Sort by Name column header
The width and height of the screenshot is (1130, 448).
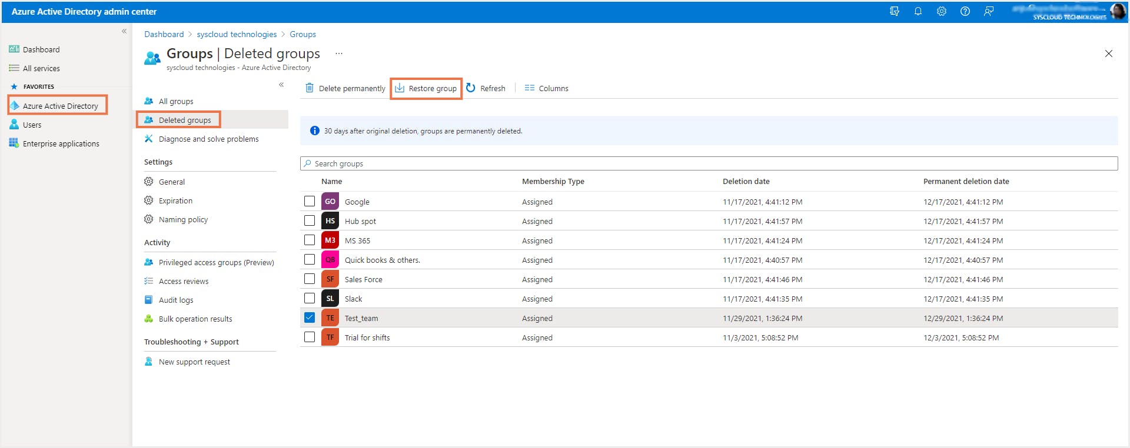pyautogui.click(x=331, y=181)
